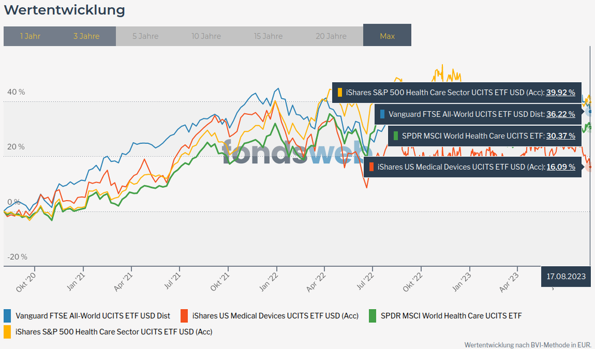
Task: Click the 39,92 % value in the tooltip
Action: pyautogui.click(x=560, y=92)
